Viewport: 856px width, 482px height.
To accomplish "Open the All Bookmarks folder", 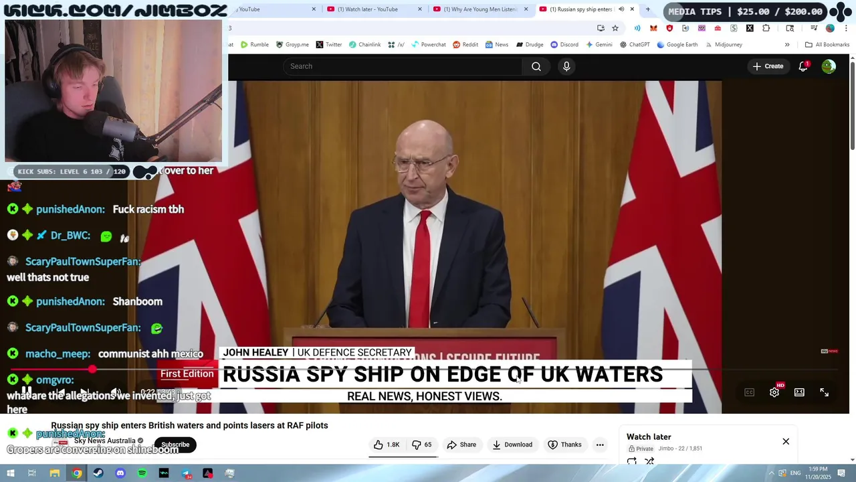I will (x=827, y=45).
